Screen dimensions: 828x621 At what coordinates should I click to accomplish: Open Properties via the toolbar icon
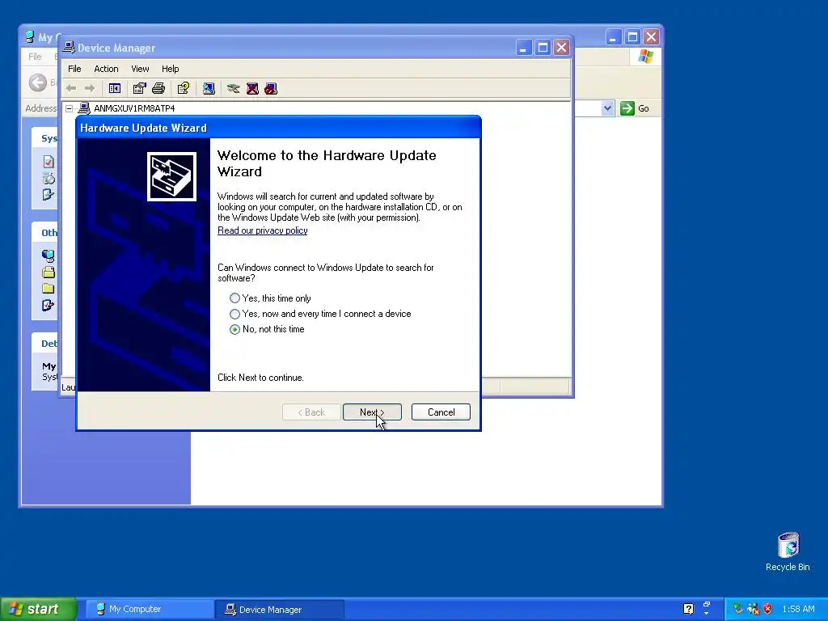coord(139,88)
